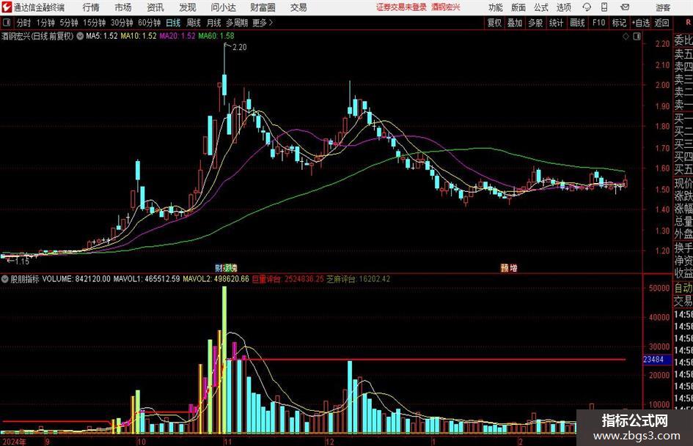Select the 多周期 multi-period view

[x=237, y=23]
